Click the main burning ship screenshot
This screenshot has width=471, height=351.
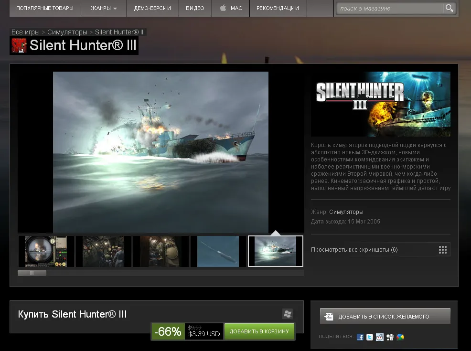point(161,152)
